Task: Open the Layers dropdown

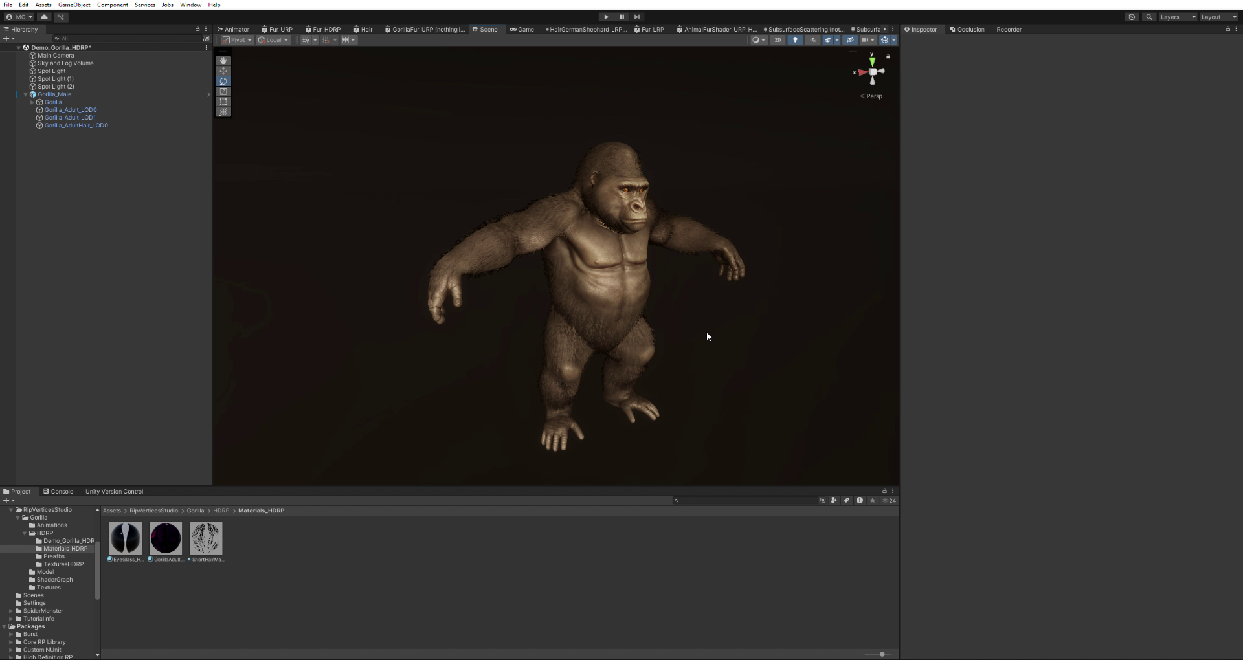Action: coord(1178,17)
